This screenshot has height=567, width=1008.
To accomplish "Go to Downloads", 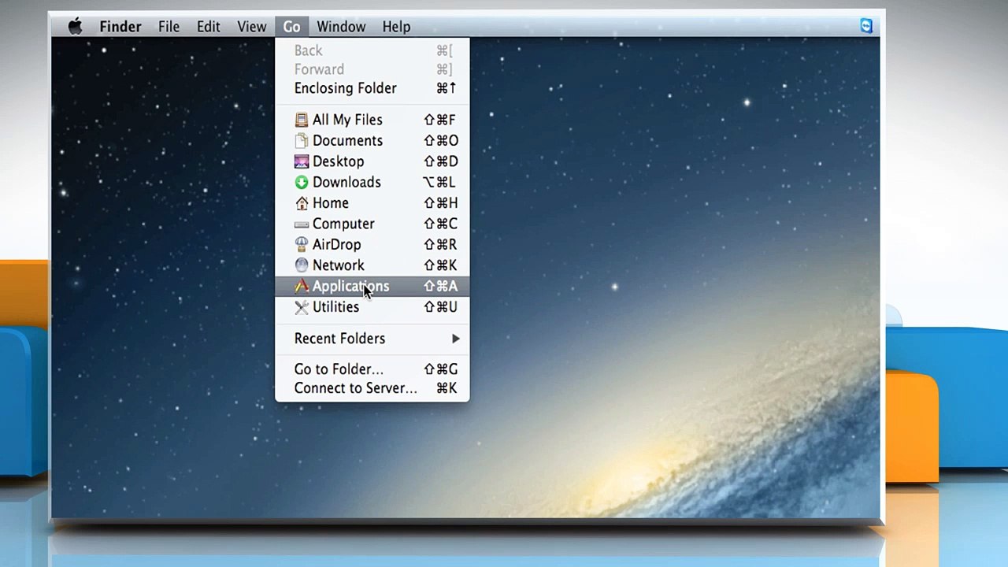I will point(372,183).
